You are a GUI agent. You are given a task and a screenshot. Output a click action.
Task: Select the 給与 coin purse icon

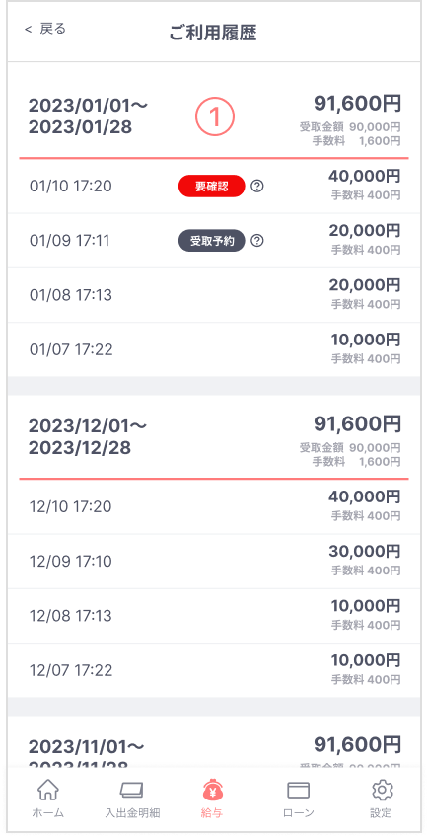(214, 791)
